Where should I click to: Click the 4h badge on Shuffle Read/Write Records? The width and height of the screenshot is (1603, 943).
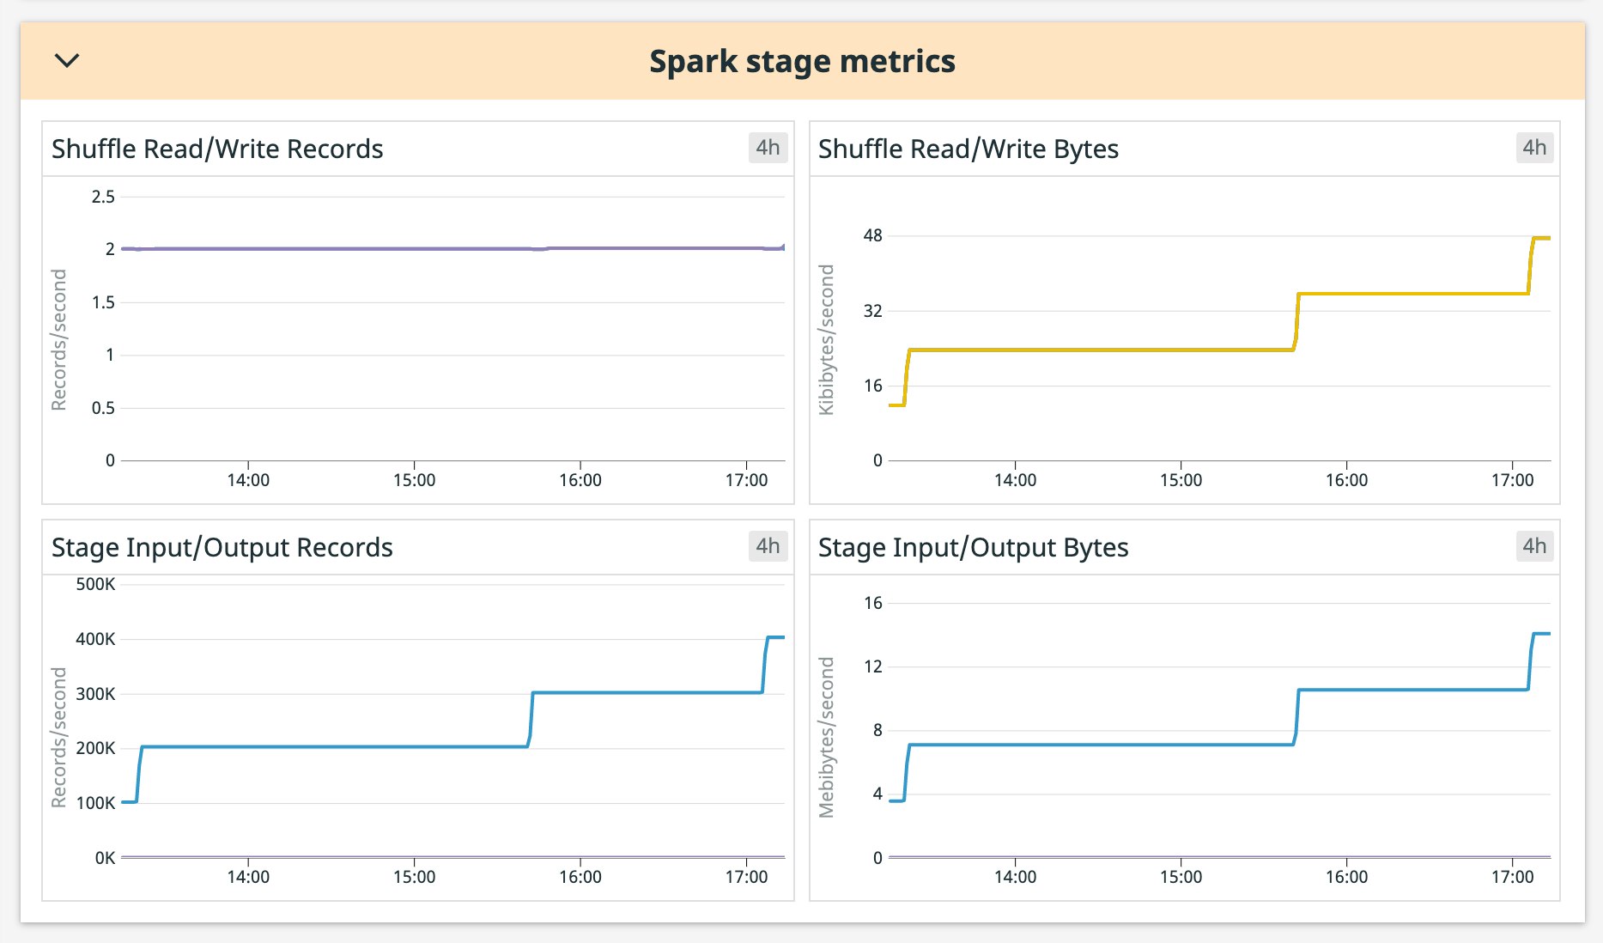(x=768, y=148)
